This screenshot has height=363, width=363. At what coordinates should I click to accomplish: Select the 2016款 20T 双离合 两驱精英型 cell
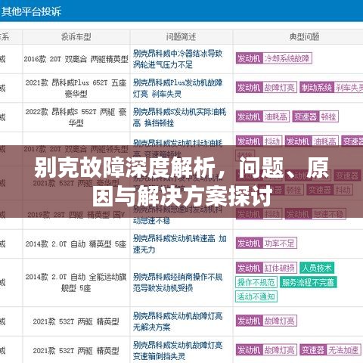76,59
